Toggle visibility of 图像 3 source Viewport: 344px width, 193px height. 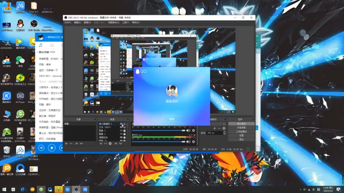[x=121, y=130]
